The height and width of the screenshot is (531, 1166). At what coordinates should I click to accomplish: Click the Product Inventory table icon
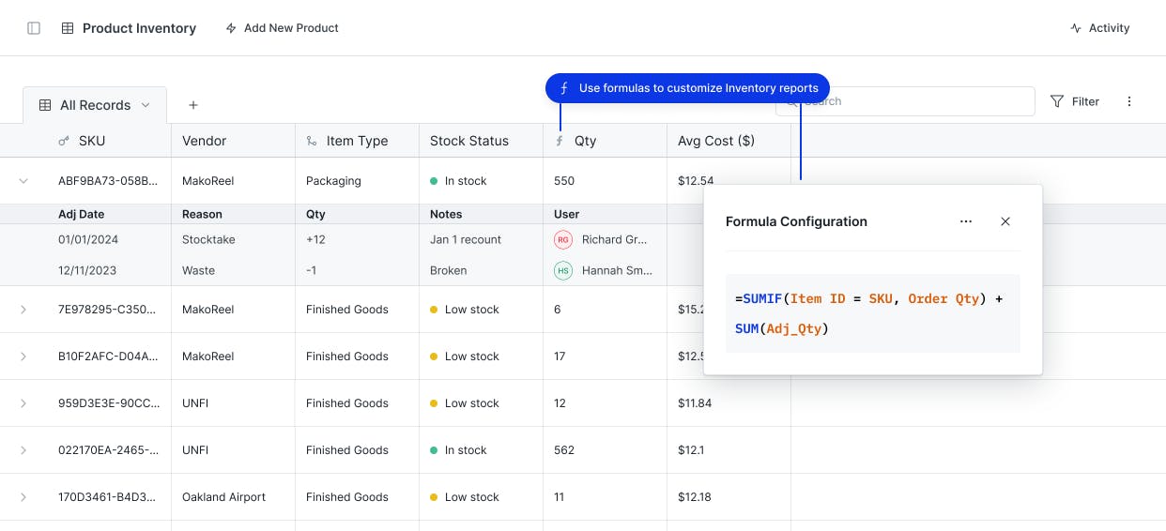(x=68, y=28)
